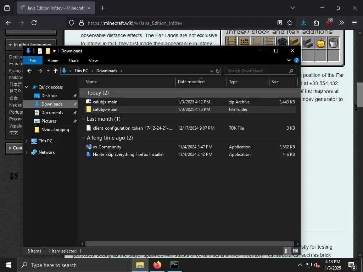Open Explorer help question mark icon
The image size is (363, 272).
(296, 60)
